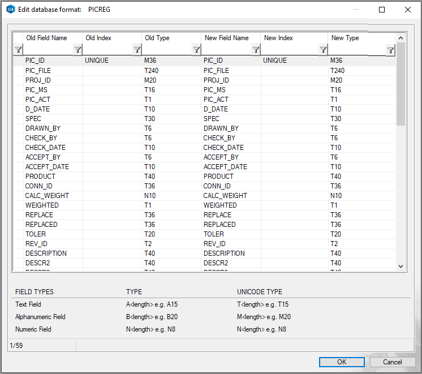The image size is (422, 374).
Task: Click the filter icon for New Index
Action: 323,50
